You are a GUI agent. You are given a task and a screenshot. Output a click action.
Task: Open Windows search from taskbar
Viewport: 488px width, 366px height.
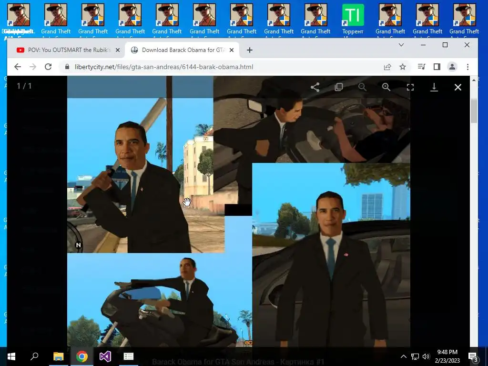coord(34,356)
